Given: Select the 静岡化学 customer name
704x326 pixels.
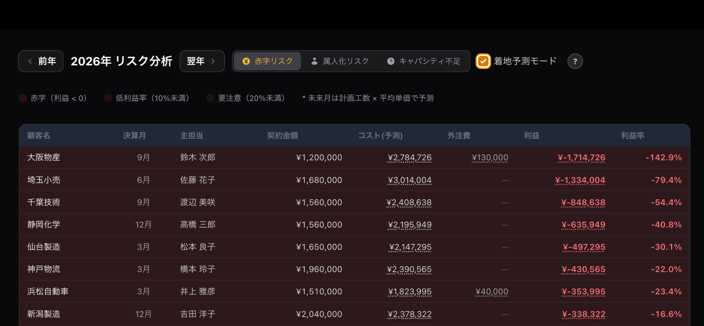Looking at the screenshot, I should click(x=44, y=224).
